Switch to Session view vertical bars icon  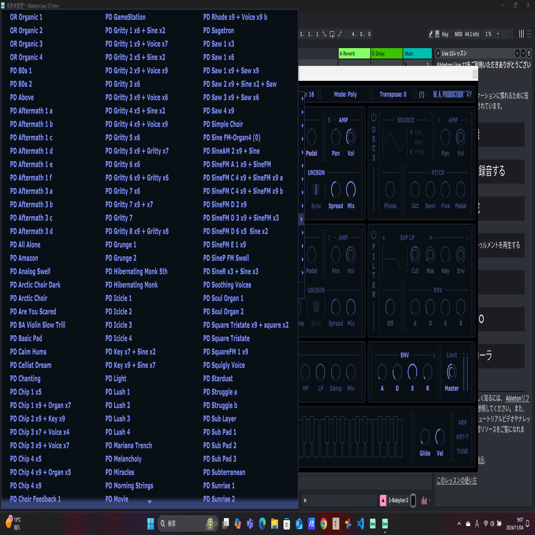(521, 34)
